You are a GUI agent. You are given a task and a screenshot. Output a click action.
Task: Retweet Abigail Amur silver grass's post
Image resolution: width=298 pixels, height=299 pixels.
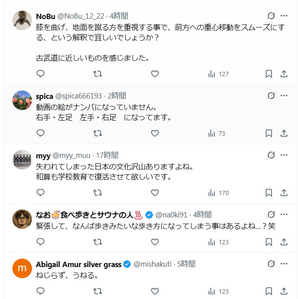click(x=98, y=291)
